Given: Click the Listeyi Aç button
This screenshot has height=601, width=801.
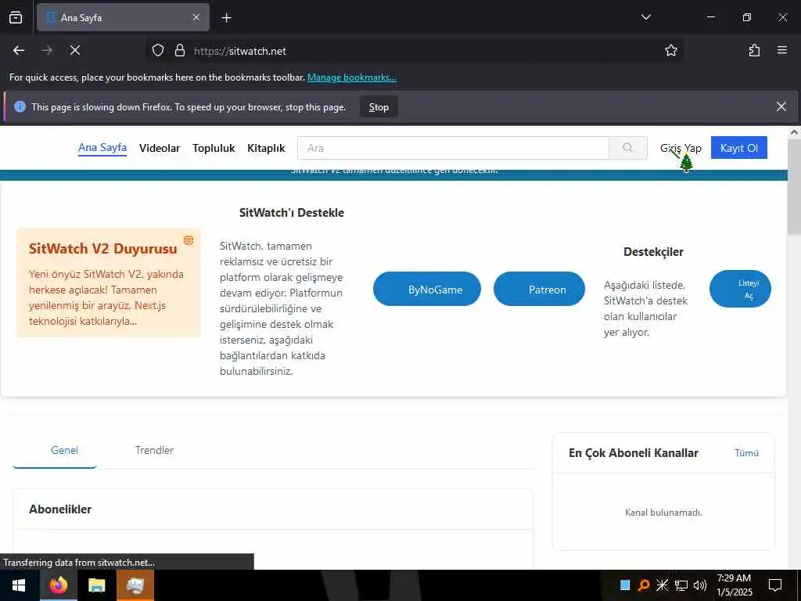Looking at the screenshot, I should tap(740, 289).
